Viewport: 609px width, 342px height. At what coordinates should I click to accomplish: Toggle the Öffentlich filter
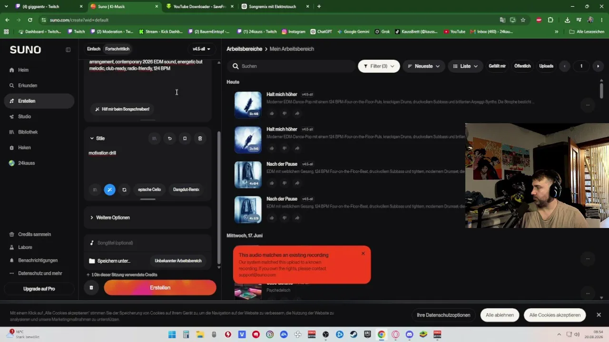click(522, 66)
